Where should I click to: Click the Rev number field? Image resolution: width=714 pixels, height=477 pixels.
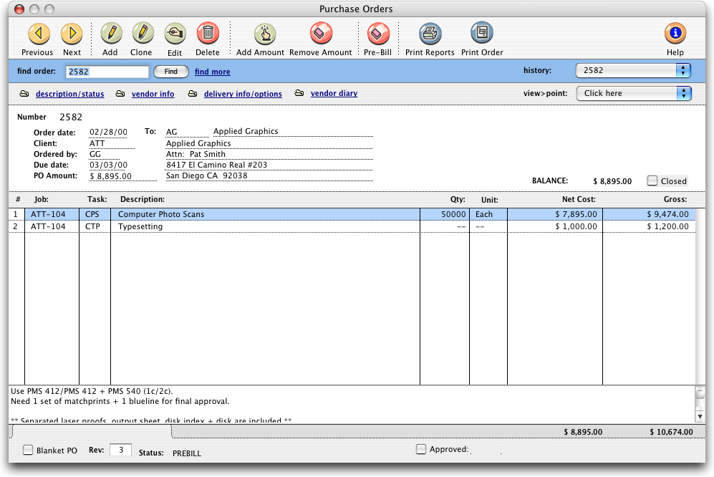120,450
